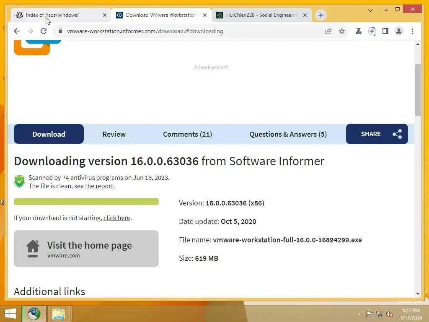Open Questions & Answers (5) tab
Image resolution: width=429 pixels, height=322 pixels.
[288, 134]
